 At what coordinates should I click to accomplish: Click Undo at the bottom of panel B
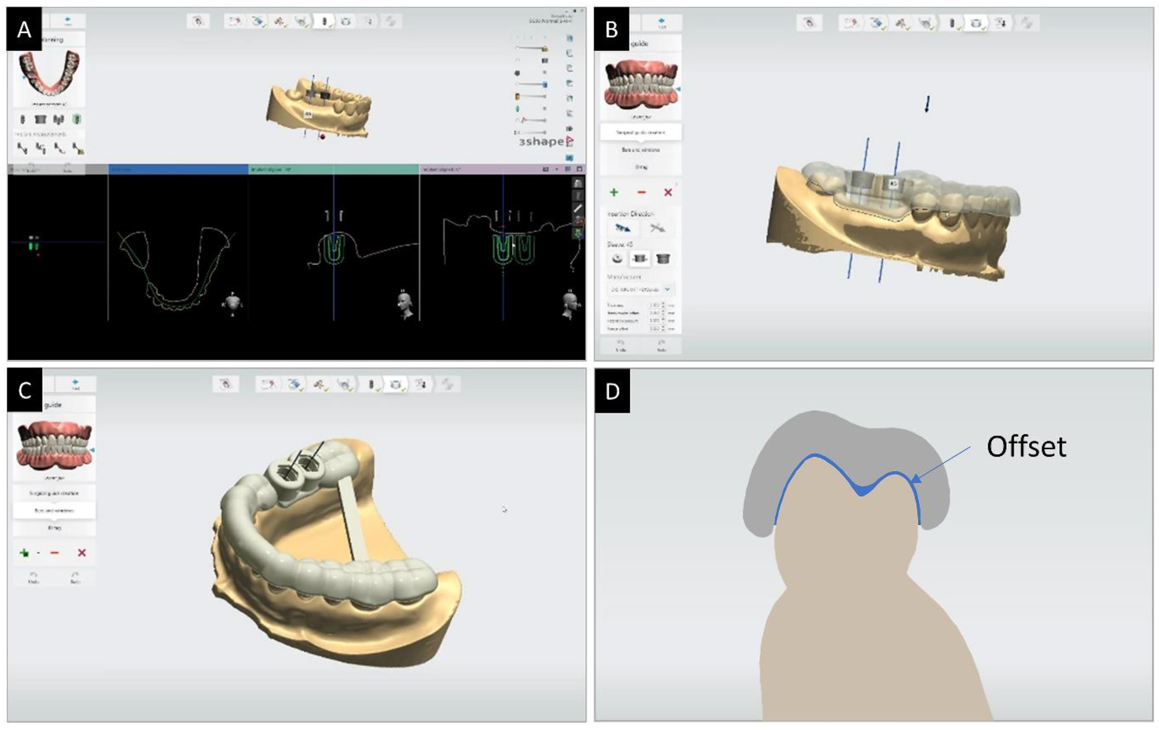tap(620, 346)
